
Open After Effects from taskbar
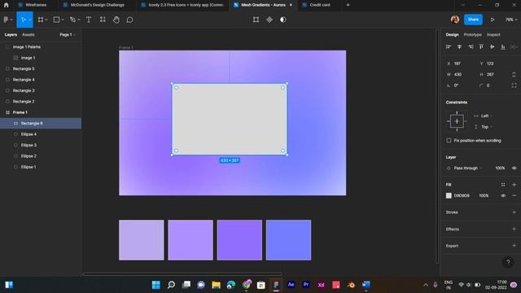[x=291, y=285]
